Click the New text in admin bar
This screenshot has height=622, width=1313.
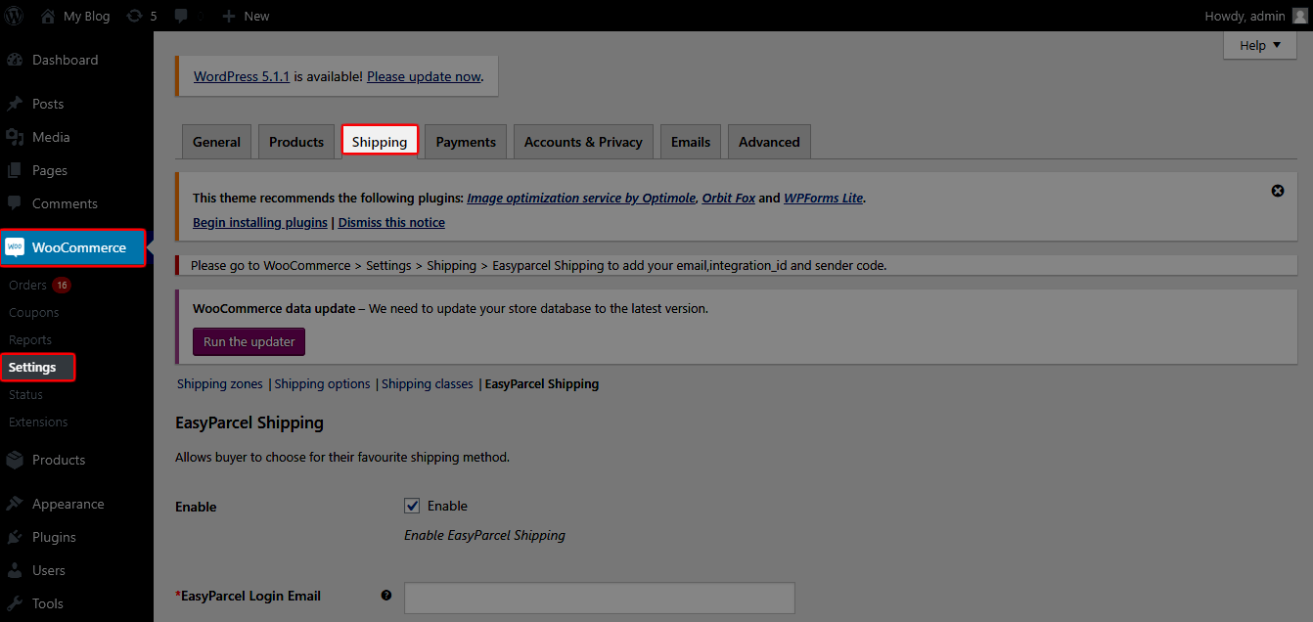coord(256,16)
